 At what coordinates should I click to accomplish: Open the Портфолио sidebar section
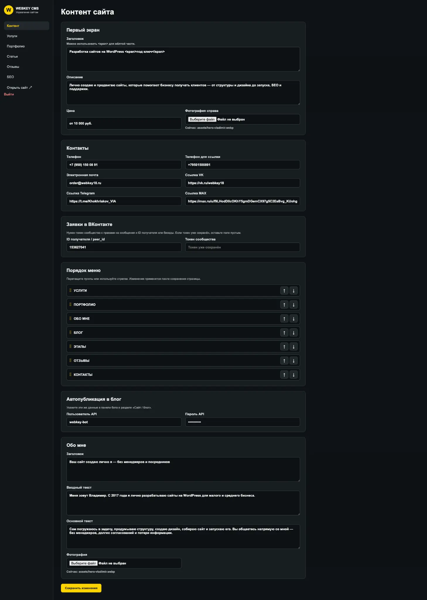coord(27,46)
